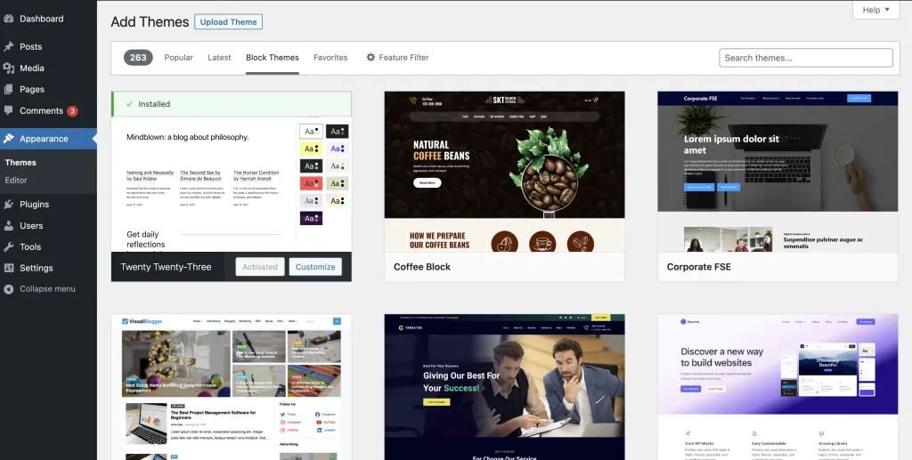Open the Editor submenu link
The height and width of the screenshot is (460, 912).
pyautogui.click(x=16, y=181)
